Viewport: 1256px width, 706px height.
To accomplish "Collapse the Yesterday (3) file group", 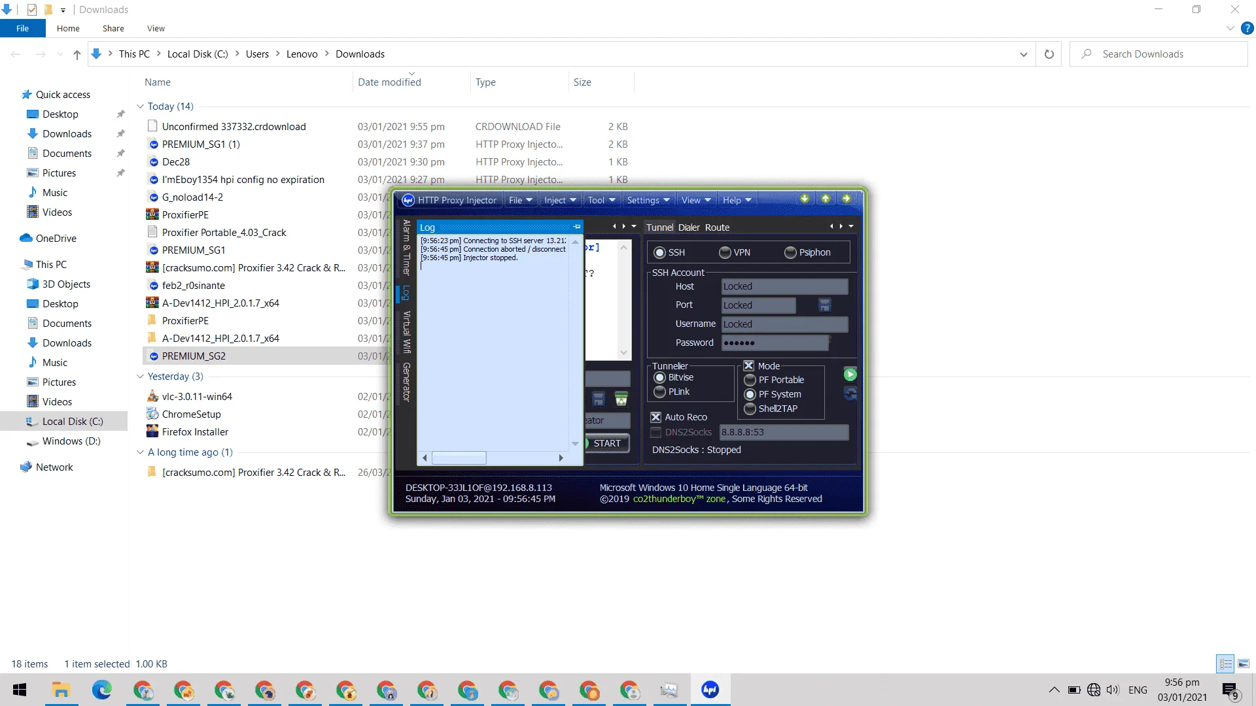I will (x=140, y=377).
